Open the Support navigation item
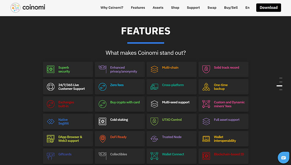This screenshot has width=291, height=165. click(x=193, y=7)
